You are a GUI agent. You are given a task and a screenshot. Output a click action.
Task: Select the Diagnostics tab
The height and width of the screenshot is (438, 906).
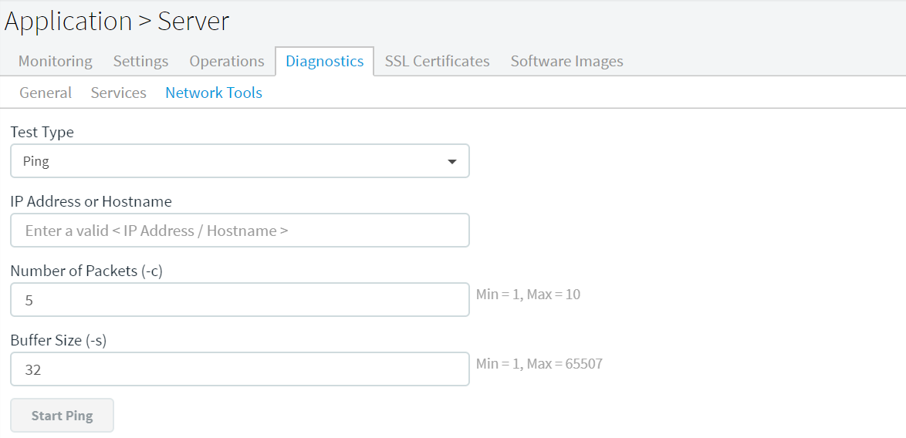(x=325, y=61)
